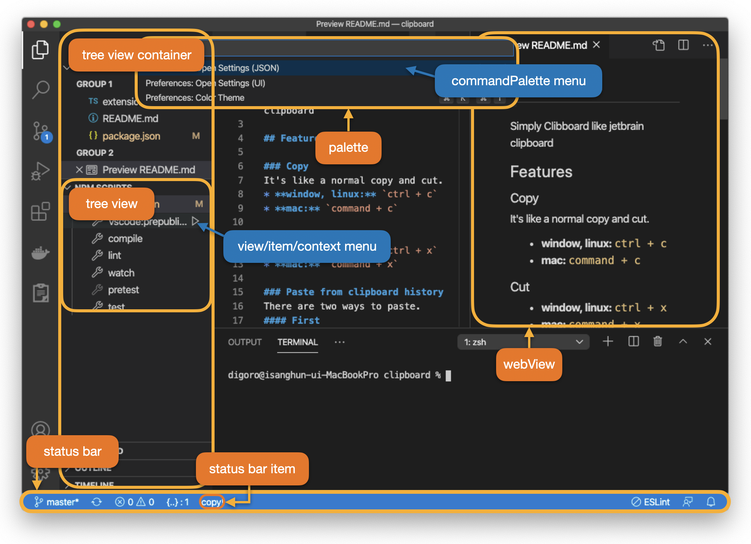
Task: Select Preferences: Color Theme in the command palette
Action: tap(194, 98)
